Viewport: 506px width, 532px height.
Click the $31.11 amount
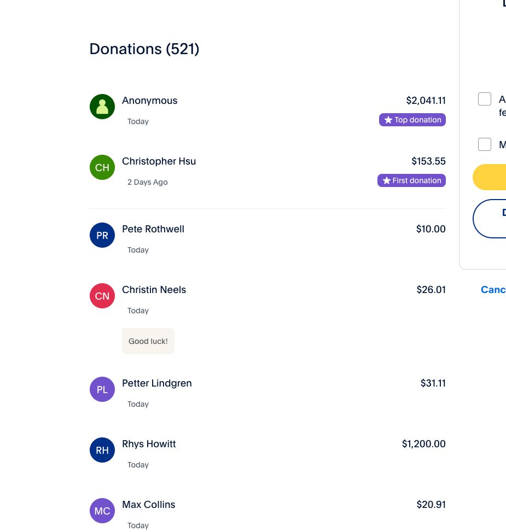click(433, 383)
